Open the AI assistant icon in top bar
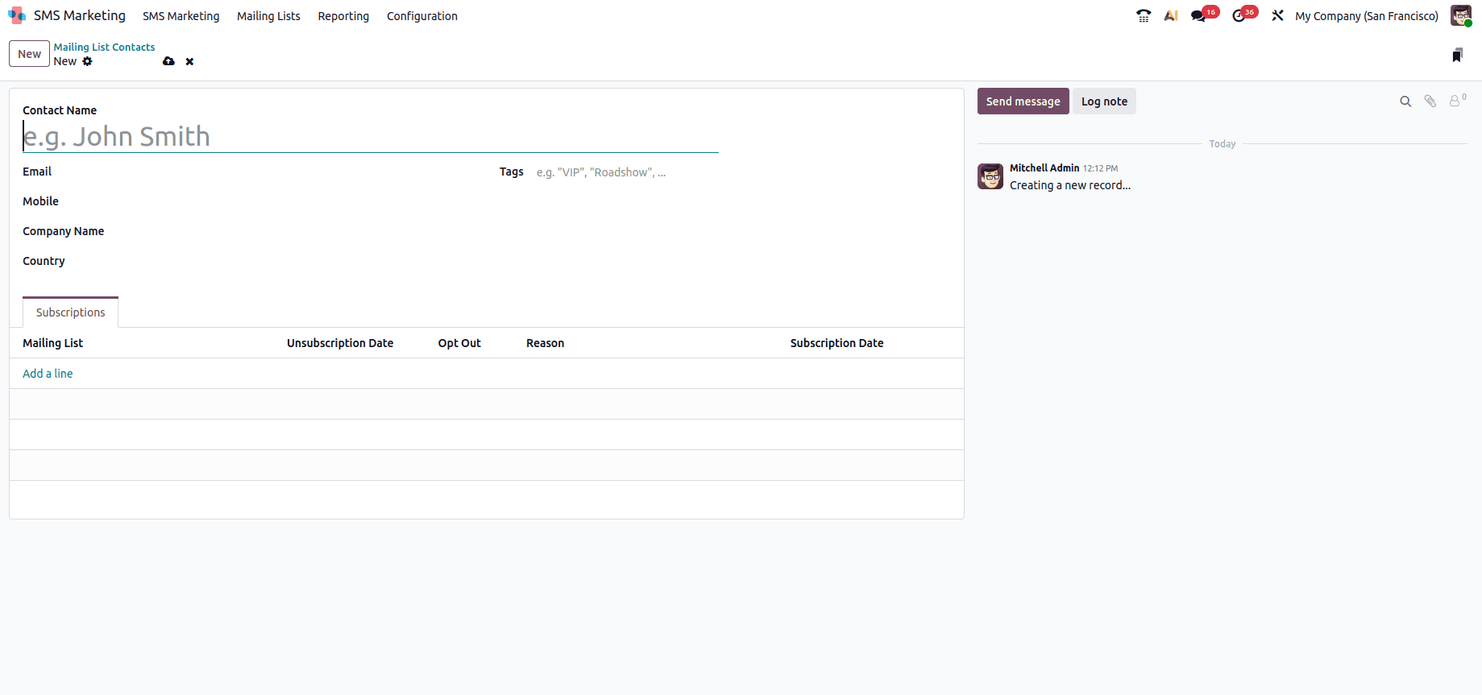 pos(1171,15)
